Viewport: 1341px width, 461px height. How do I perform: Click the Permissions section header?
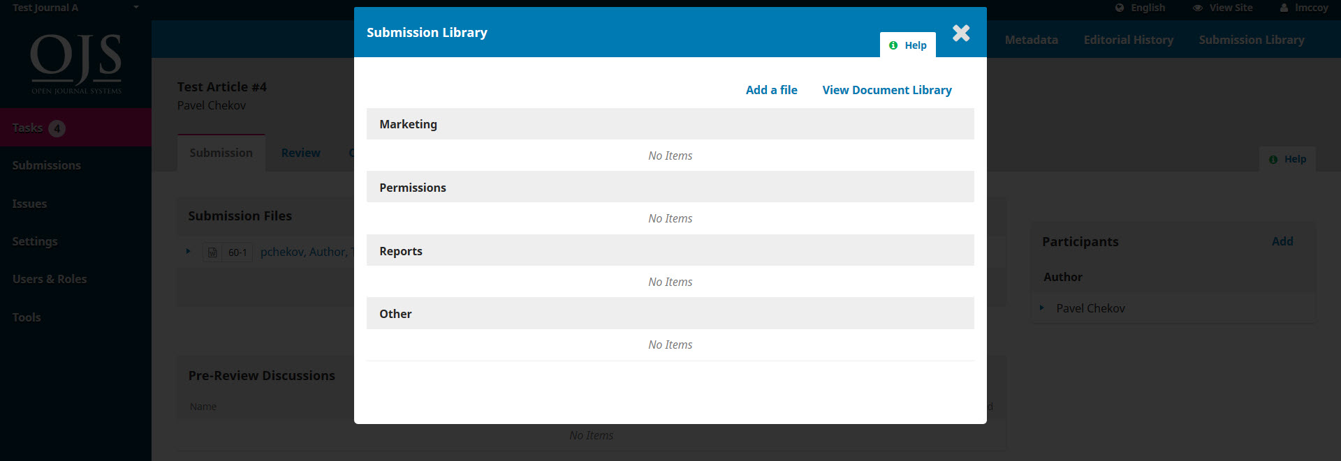tap(670, 187)
